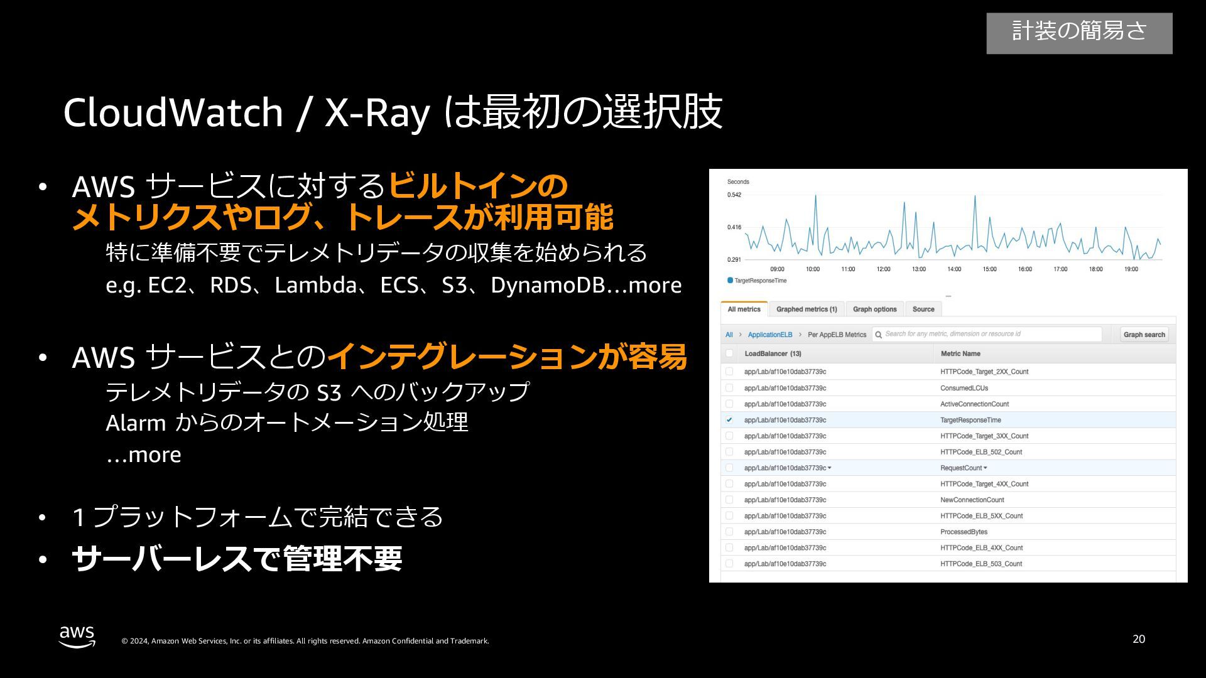Click the ApplicationELB breadcrumb link

click(x=769, y=335)
